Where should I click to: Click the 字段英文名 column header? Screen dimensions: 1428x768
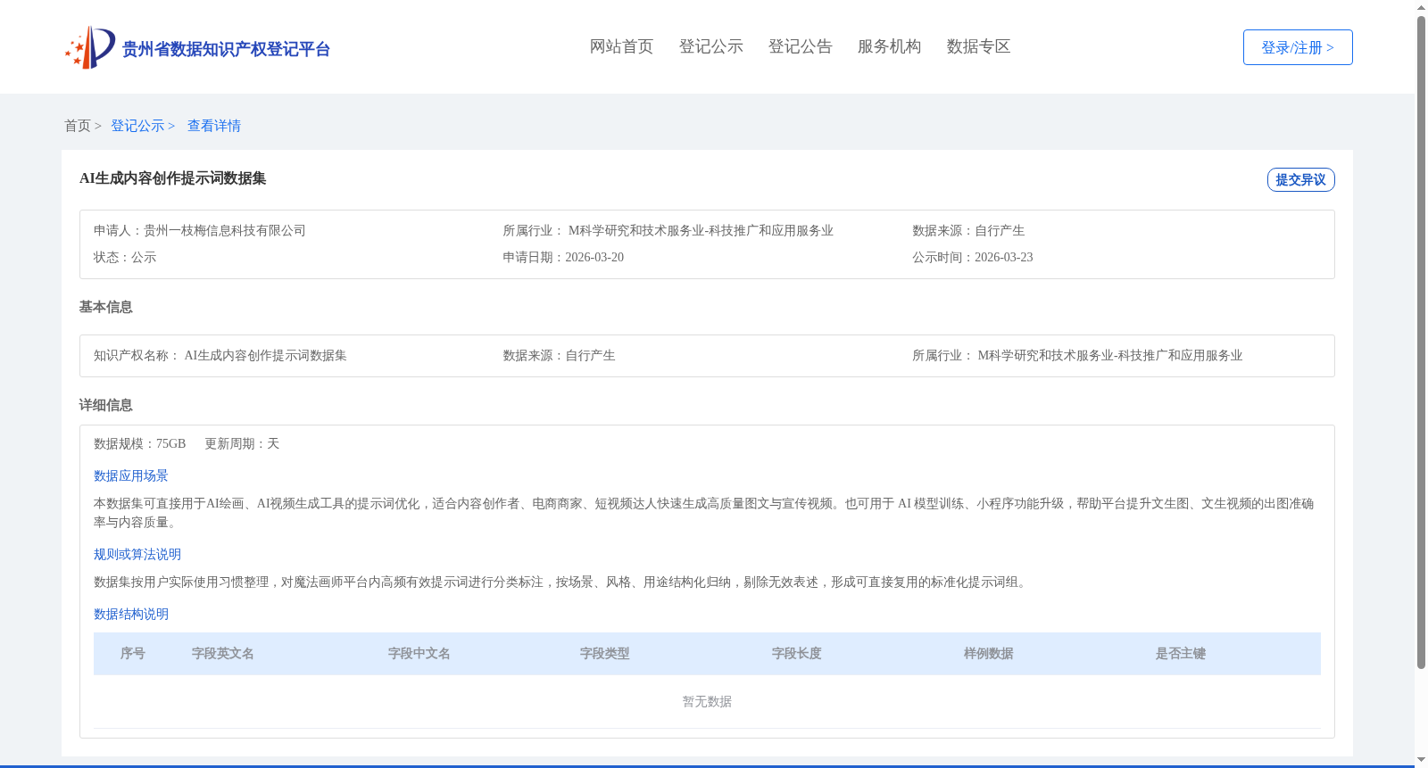223,654
